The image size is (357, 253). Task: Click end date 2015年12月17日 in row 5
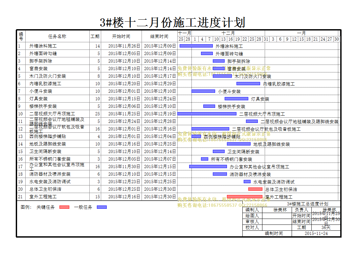pyautogui.click(x=160, y=76)
